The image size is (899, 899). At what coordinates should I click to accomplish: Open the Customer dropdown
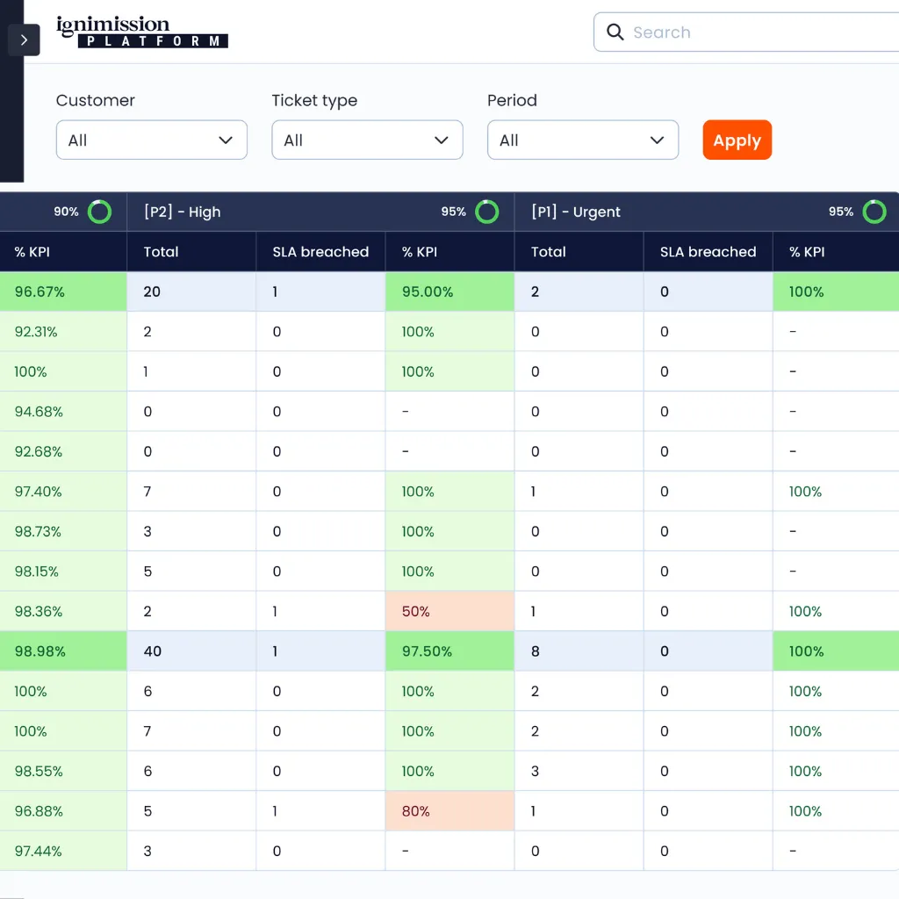click(151, 140)
